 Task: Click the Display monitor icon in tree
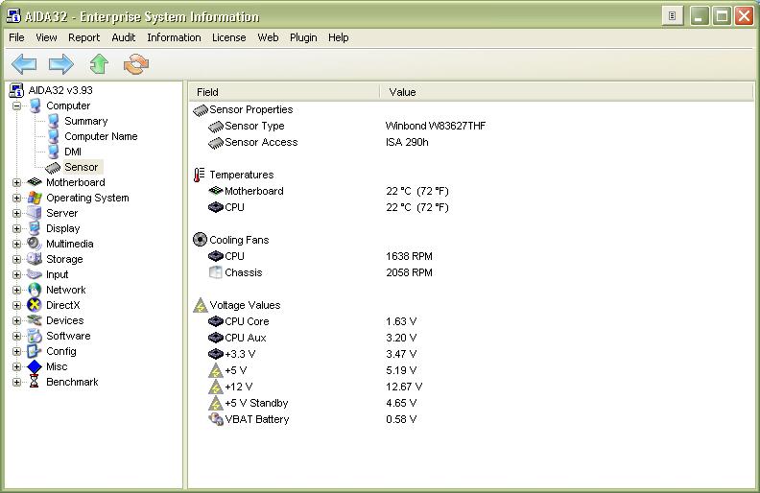[x=35, y=228]
